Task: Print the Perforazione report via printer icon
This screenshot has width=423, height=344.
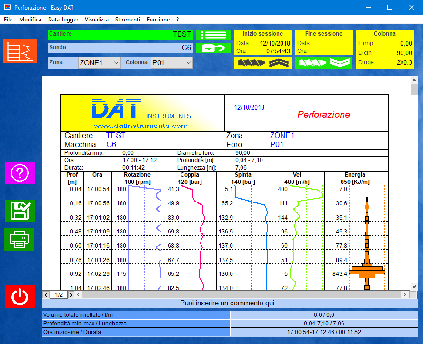Action: [x=20, y=240]
